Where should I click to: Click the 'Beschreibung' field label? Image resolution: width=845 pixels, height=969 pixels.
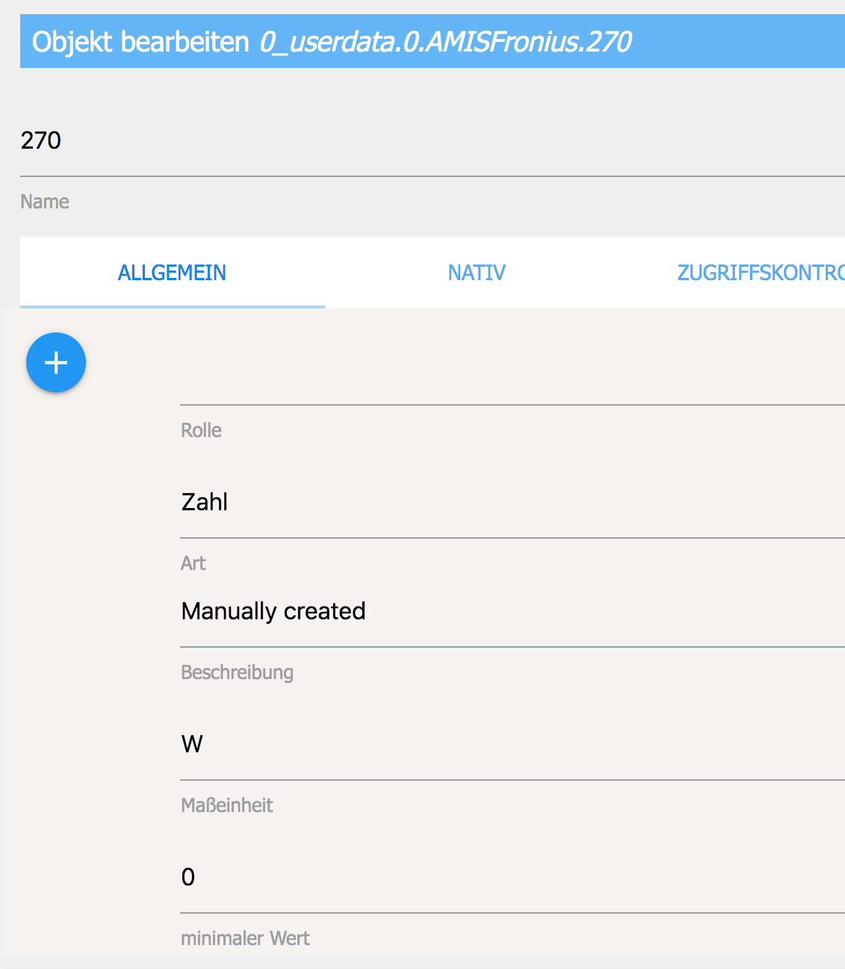237,672
